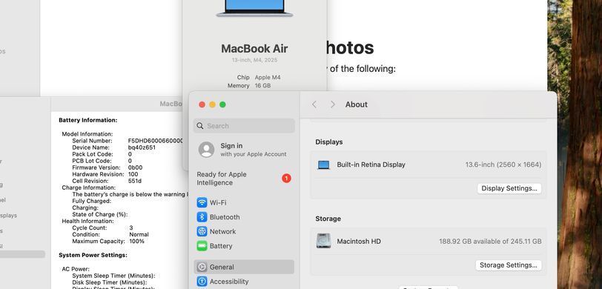
Task: Click Hardware Revision 100 row
Action: (105, 174)
